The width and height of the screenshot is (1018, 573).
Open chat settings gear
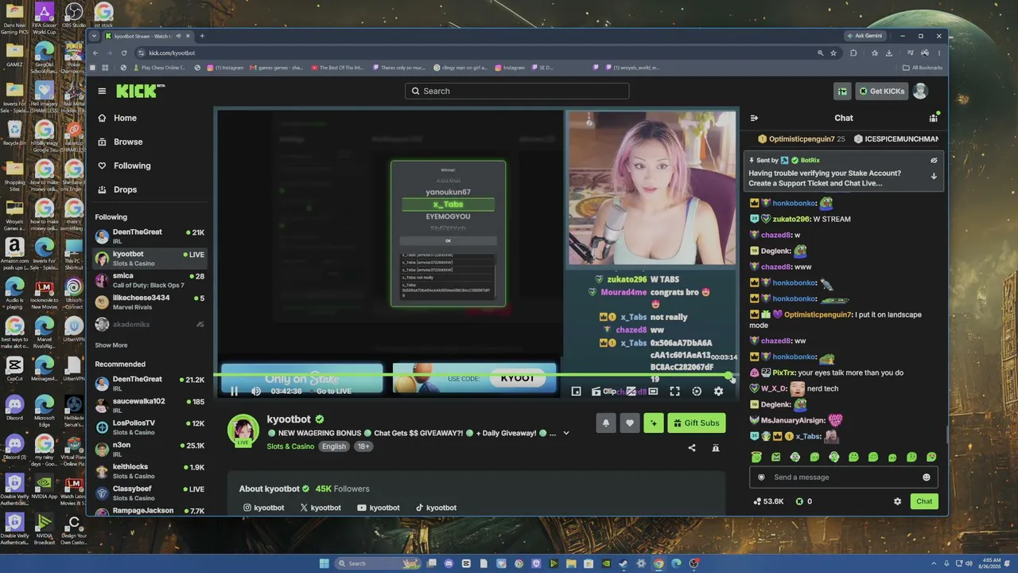898,501
